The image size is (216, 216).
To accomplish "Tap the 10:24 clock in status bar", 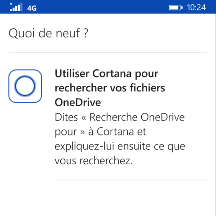I will (196, 8).
